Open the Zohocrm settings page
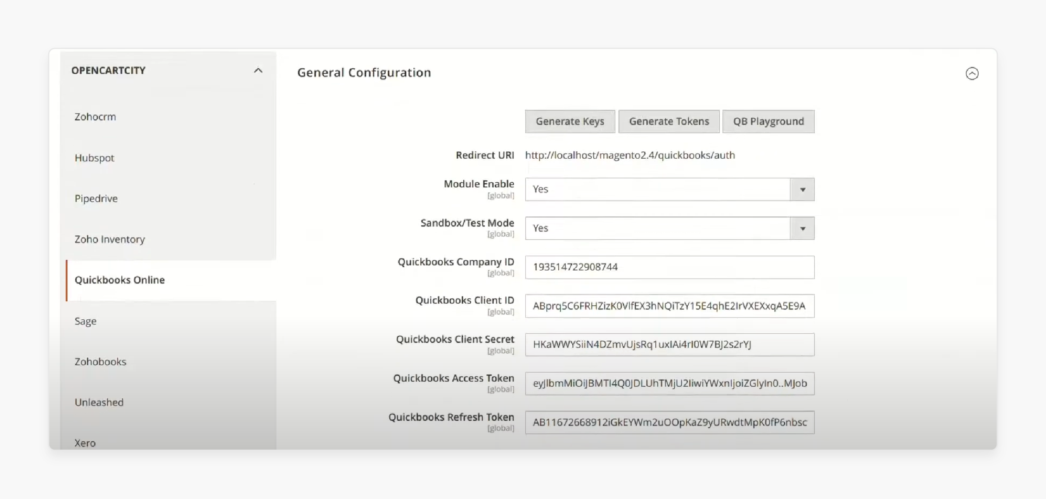 click(x=95, y=117)
